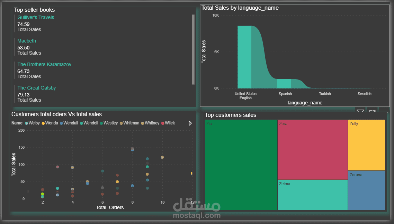Click The Great Gatsby book title
This screenshot has height=224, width=394.
pyautogui.click(x=36, y=88)
